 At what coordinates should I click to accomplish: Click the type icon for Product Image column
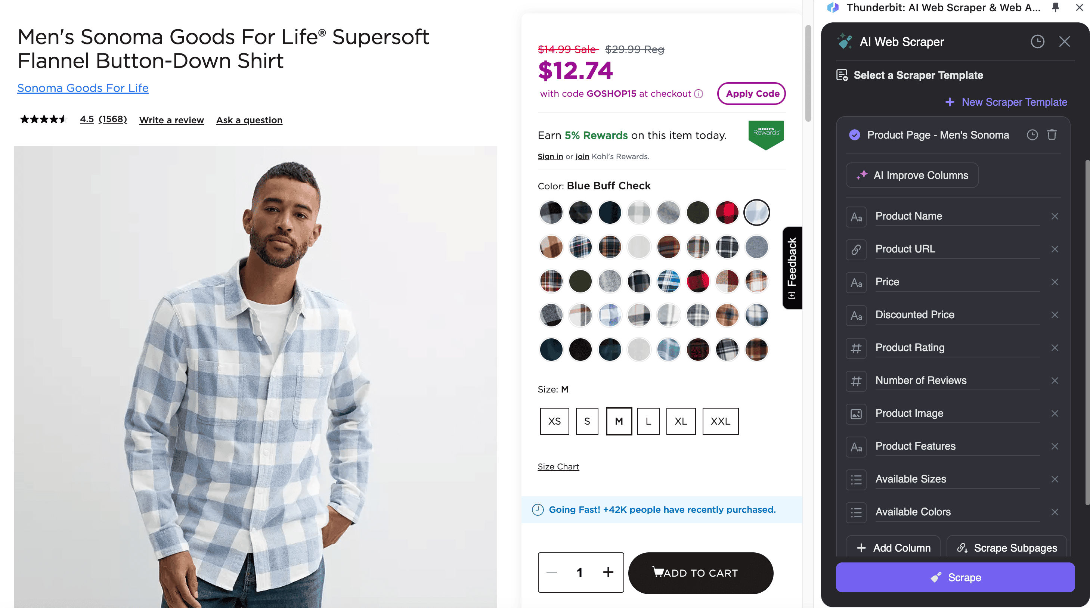pyautogui.click(x=856, y=413)
